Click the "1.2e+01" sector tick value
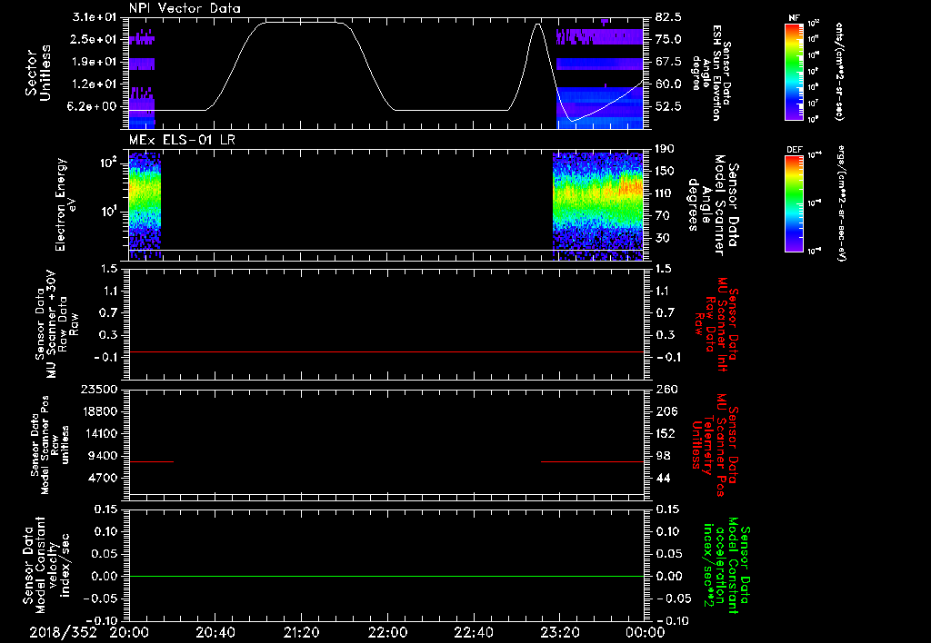The width and height of the screenshot is (931, 643). coord(95,84)
